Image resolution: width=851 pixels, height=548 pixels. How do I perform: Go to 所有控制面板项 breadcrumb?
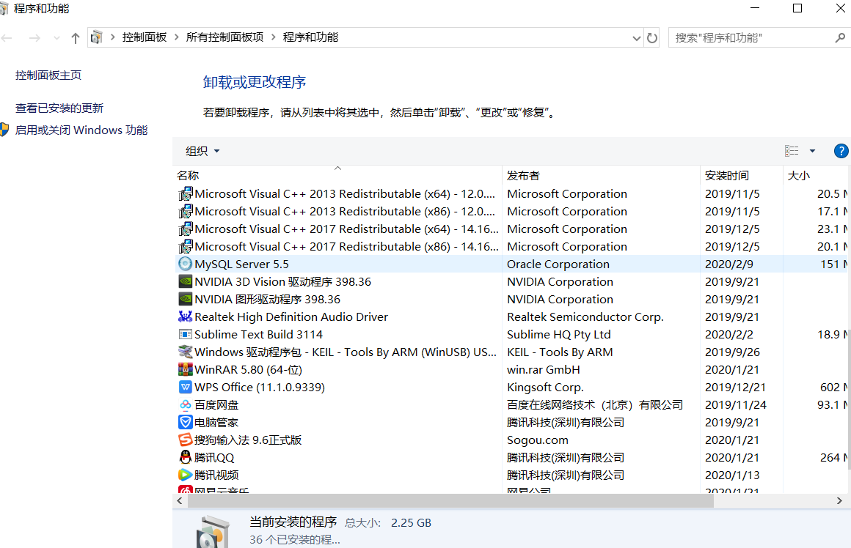[x=224, y=37]
